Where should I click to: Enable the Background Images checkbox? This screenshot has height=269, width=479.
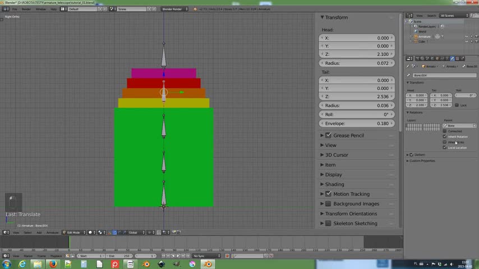point(328,203)
